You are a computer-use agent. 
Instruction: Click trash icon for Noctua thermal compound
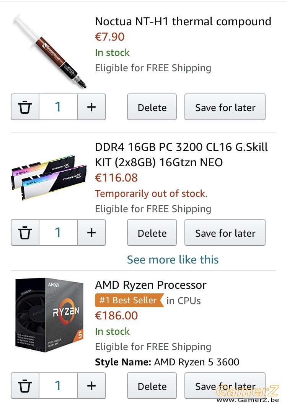click(x=25, y=107)
